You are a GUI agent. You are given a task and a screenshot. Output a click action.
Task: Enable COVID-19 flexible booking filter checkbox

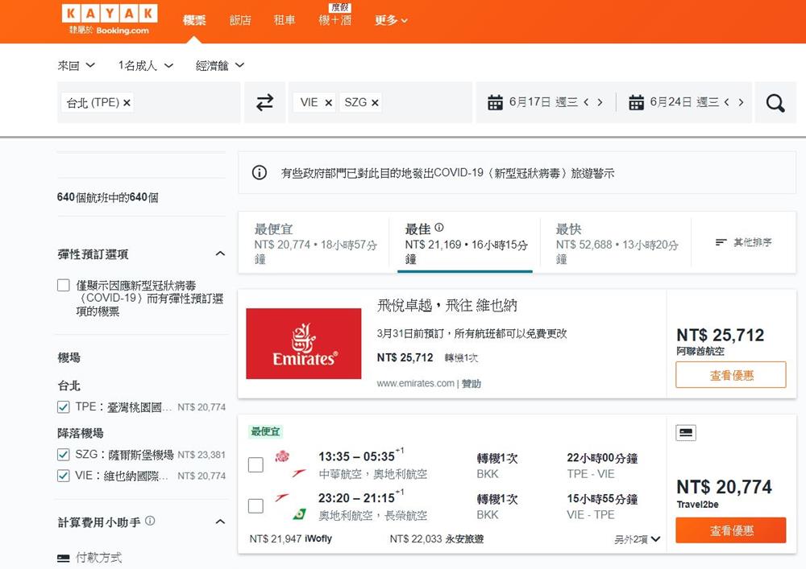64,286
